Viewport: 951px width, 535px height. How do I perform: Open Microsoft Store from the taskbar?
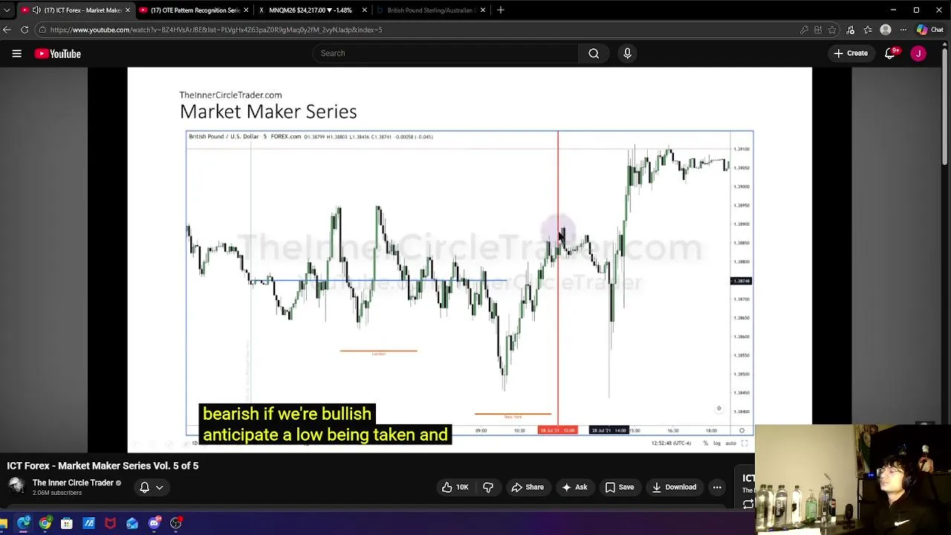coord(67,524)
